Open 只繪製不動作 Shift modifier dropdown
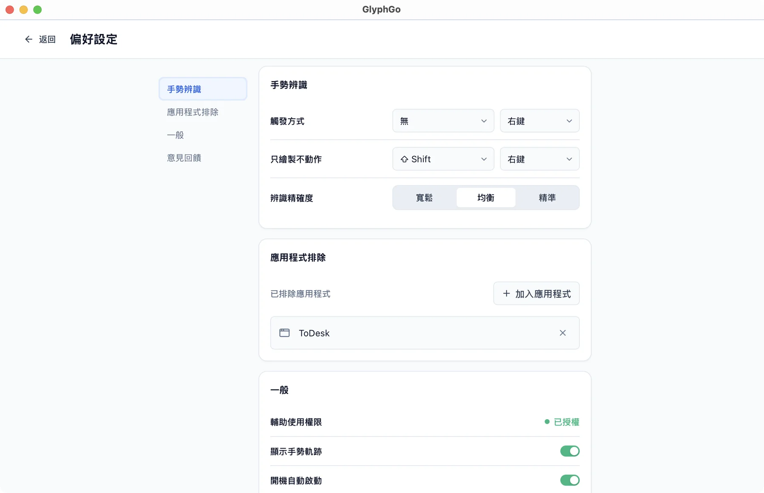The height and width of the screenshot is (493, 764). [443, 159]
